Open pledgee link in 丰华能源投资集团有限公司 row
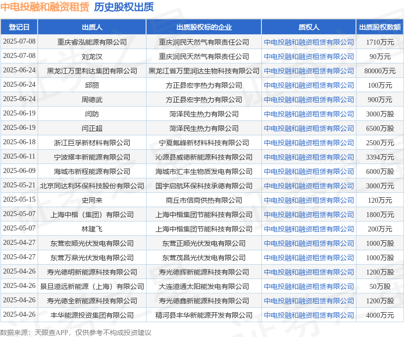This screenshot has width=404, height=337. coord(308,315)
